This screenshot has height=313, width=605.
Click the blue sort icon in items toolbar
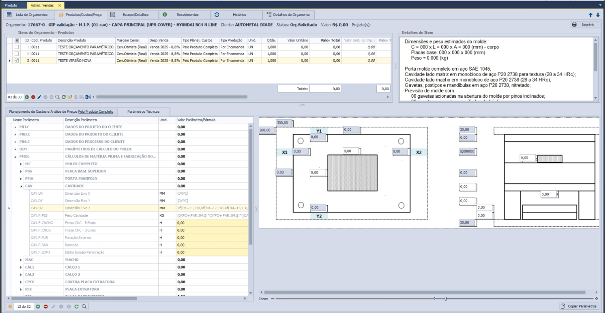pyautogui.click(x=88, y=97)
